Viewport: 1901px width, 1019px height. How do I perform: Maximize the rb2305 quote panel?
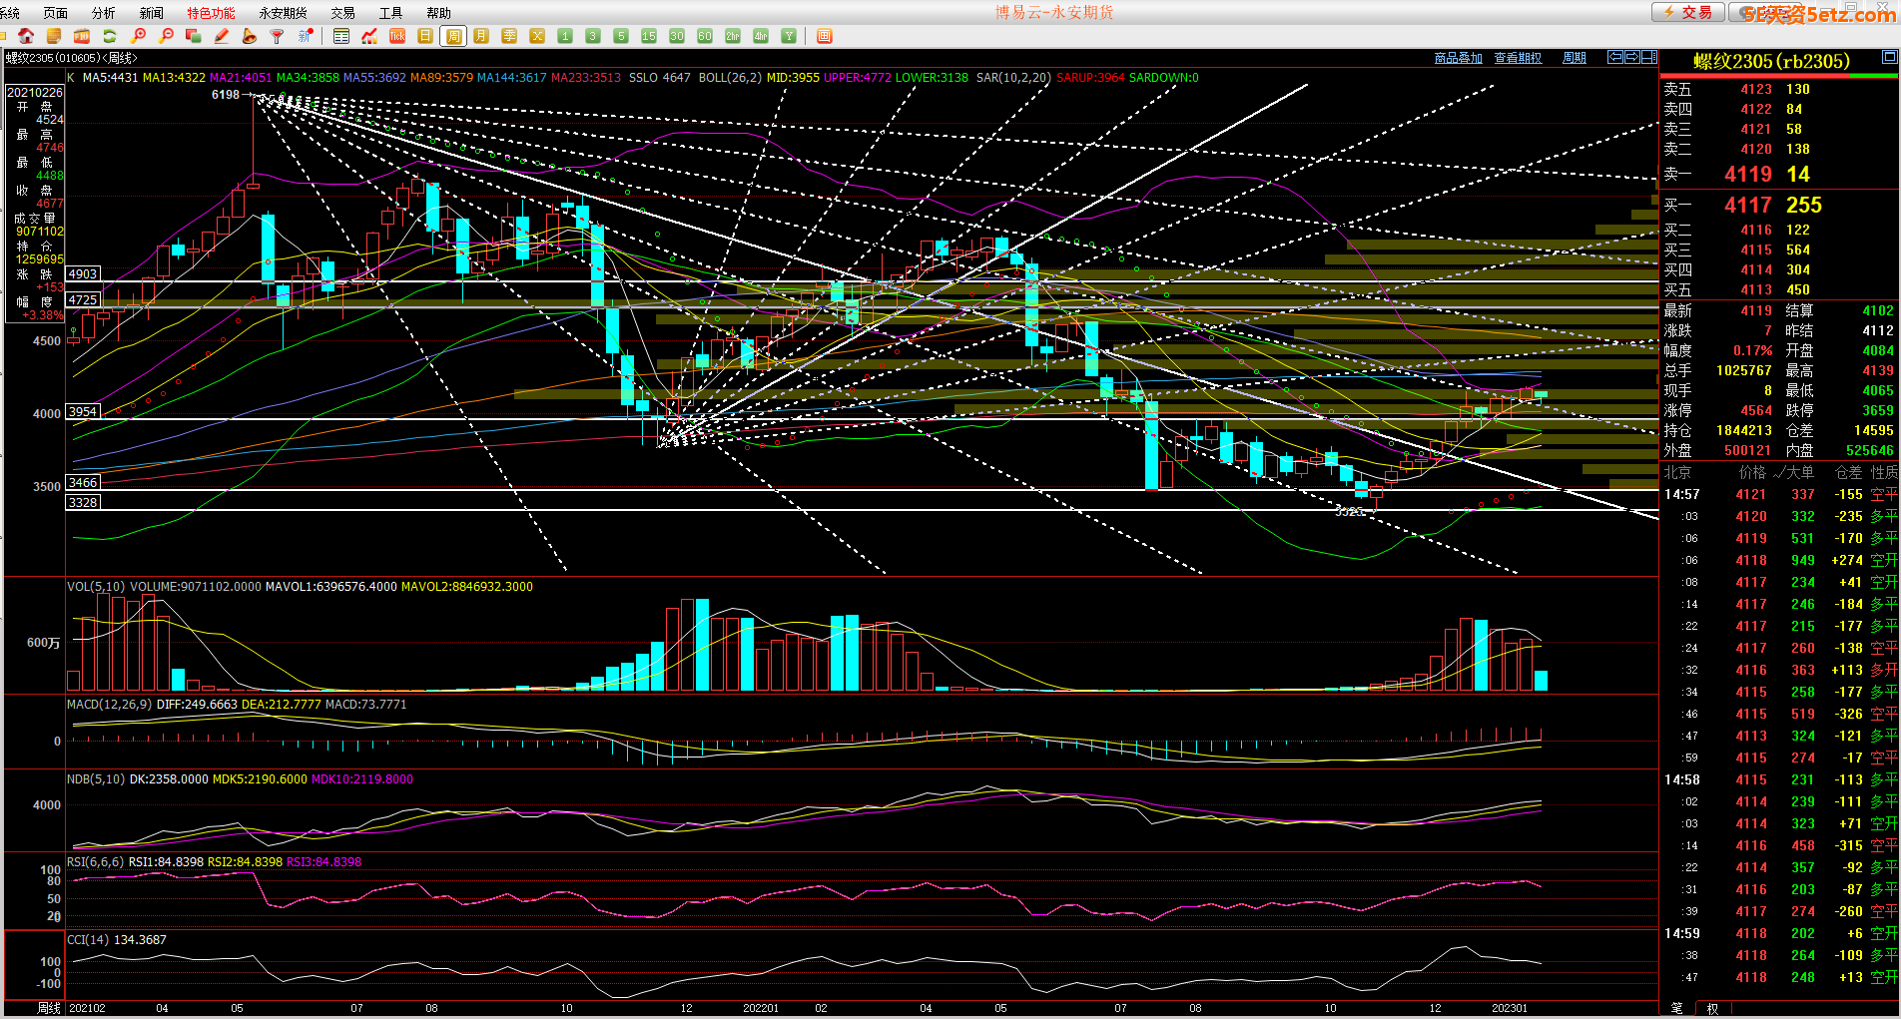(x=1890, y=58)
